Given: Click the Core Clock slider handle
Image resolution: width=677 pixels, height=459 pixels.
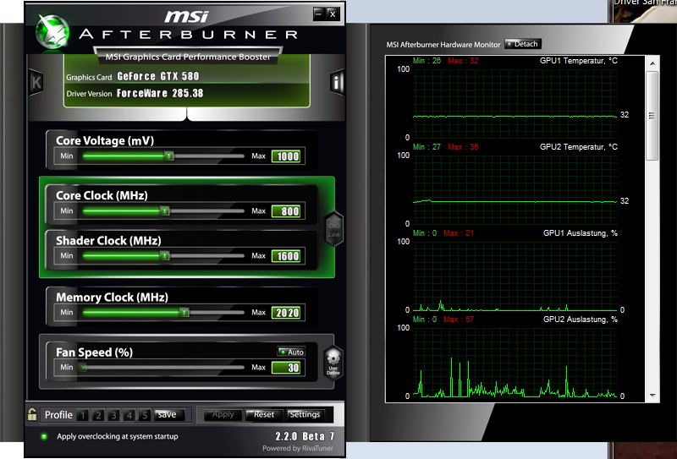Looking at the screenshot, I should pos(164,210).
